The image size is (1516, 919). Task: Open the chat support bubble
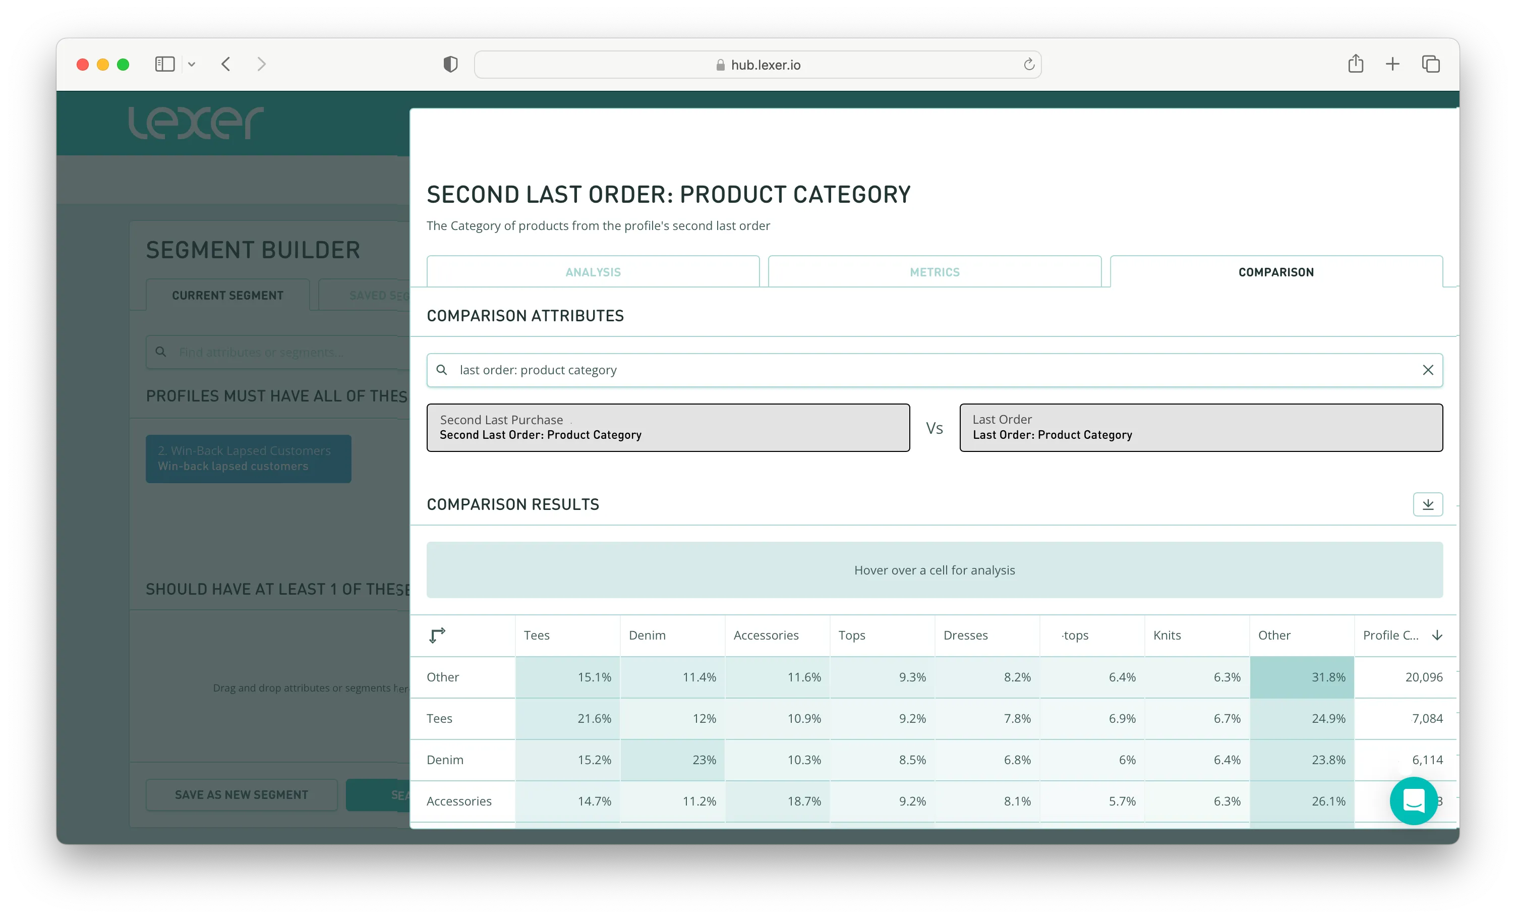(x=1413, y=800)
